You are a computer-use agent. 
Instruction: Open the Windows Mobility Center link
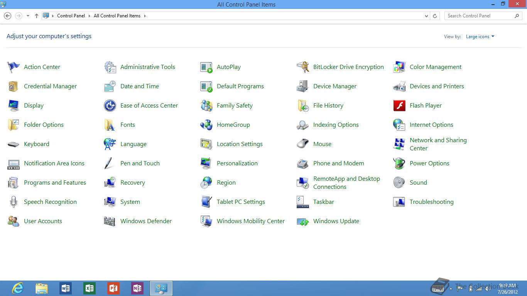point(251,221)
